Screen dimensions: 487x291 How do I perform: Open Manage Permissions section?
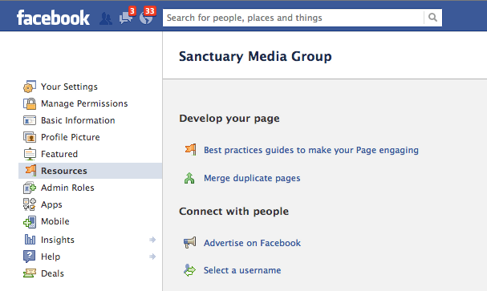coord(84,103)
